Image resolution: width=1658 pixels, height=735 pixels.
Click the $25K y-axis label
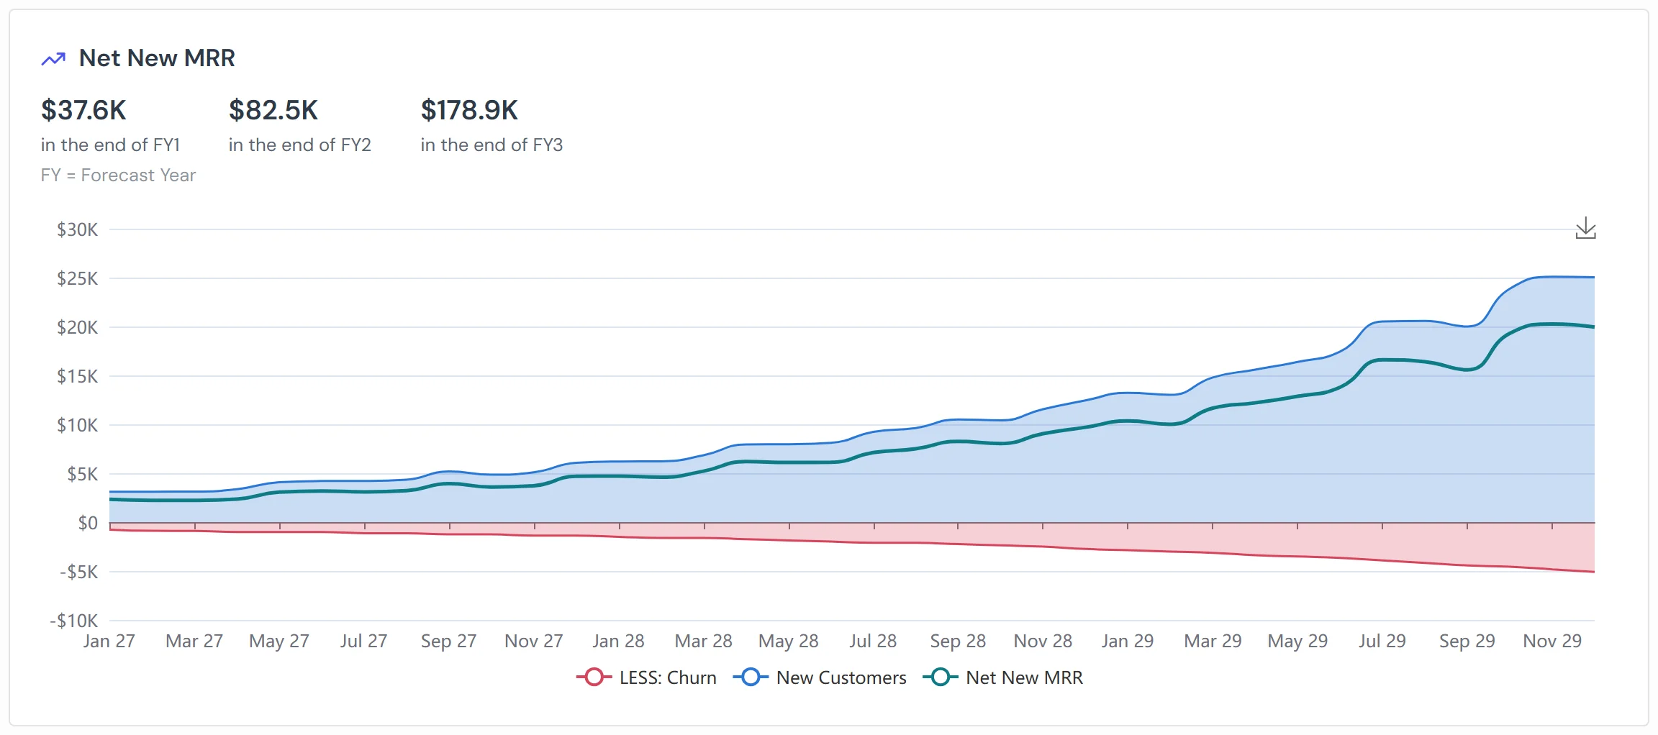[x=77, y=278]
